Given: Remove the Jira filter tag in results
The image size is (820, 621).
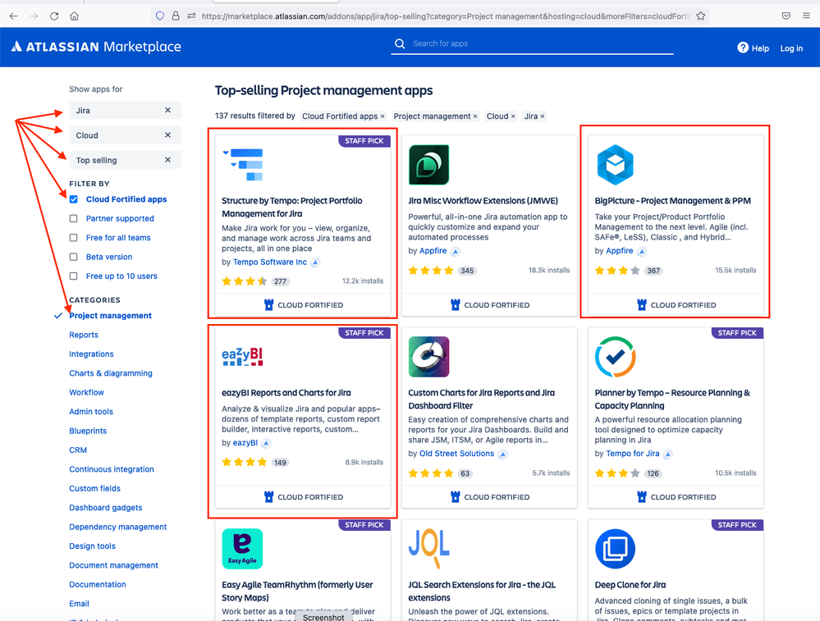Looking at the screenshot, I should click(x=543, y=116).
